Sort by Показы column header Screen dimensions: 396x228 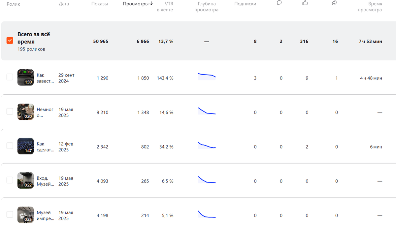pos(100,4)
